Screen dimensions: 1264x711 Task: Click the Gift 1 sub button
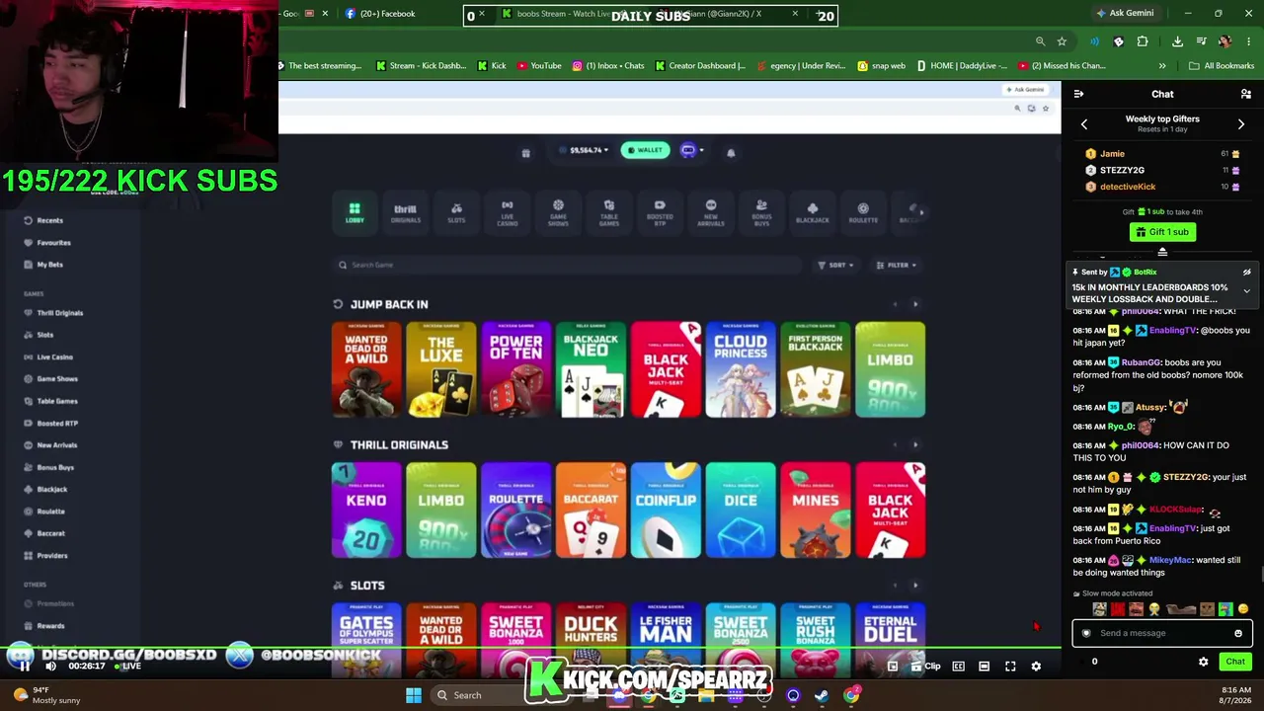1162,232
